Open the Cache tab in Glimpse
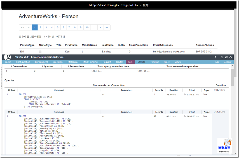Viewport: 239px width, 158px height. click(x=8, y=62)
